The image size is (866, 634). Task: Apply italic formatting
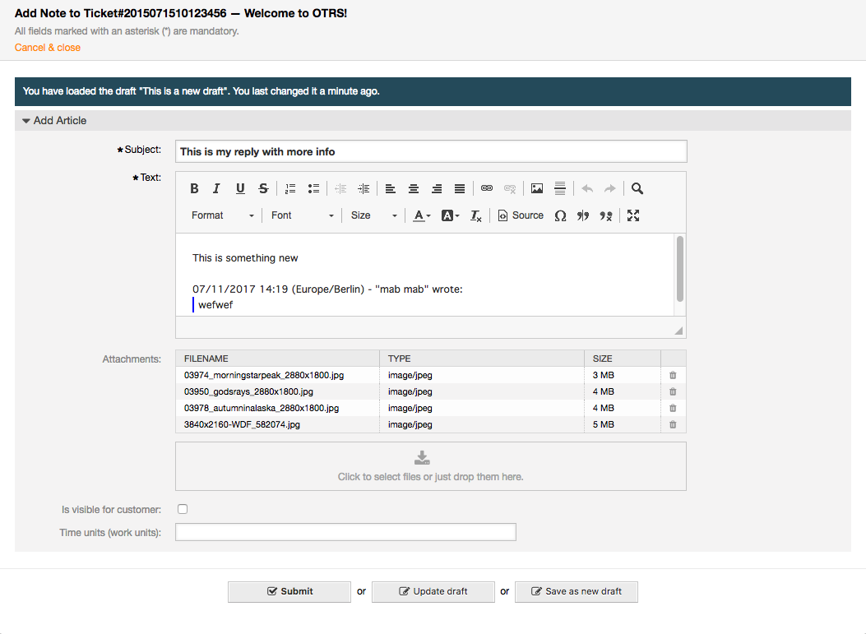click(x=216, y=188)
